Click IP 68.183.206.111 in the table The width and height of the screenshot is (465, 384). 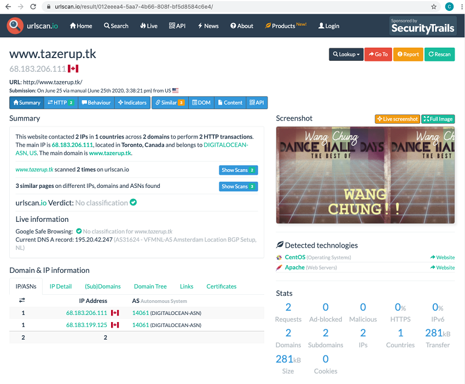(86, 313)
